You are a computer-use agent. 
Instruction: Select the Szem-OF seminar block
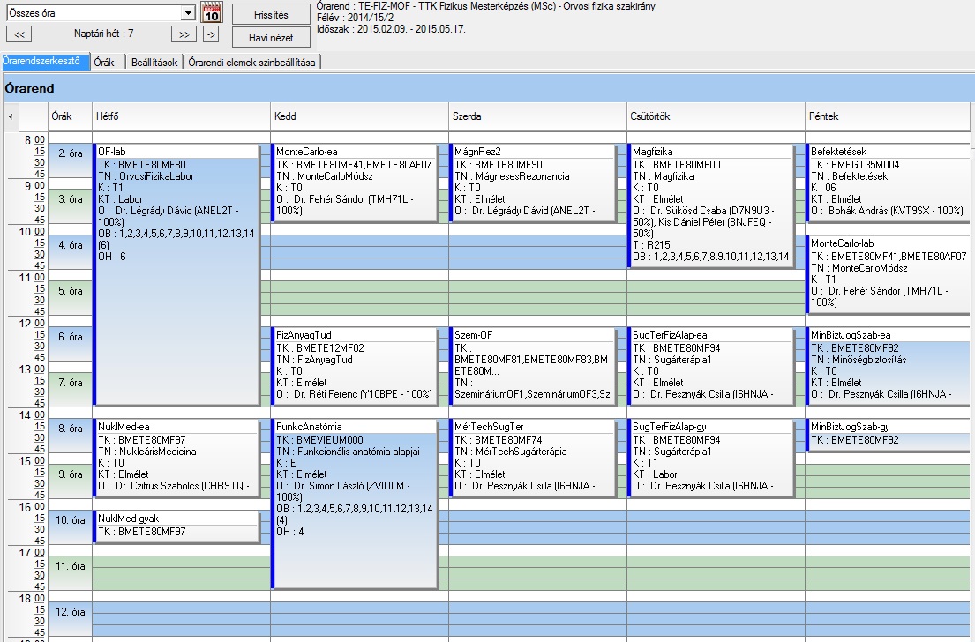point(532,367)
